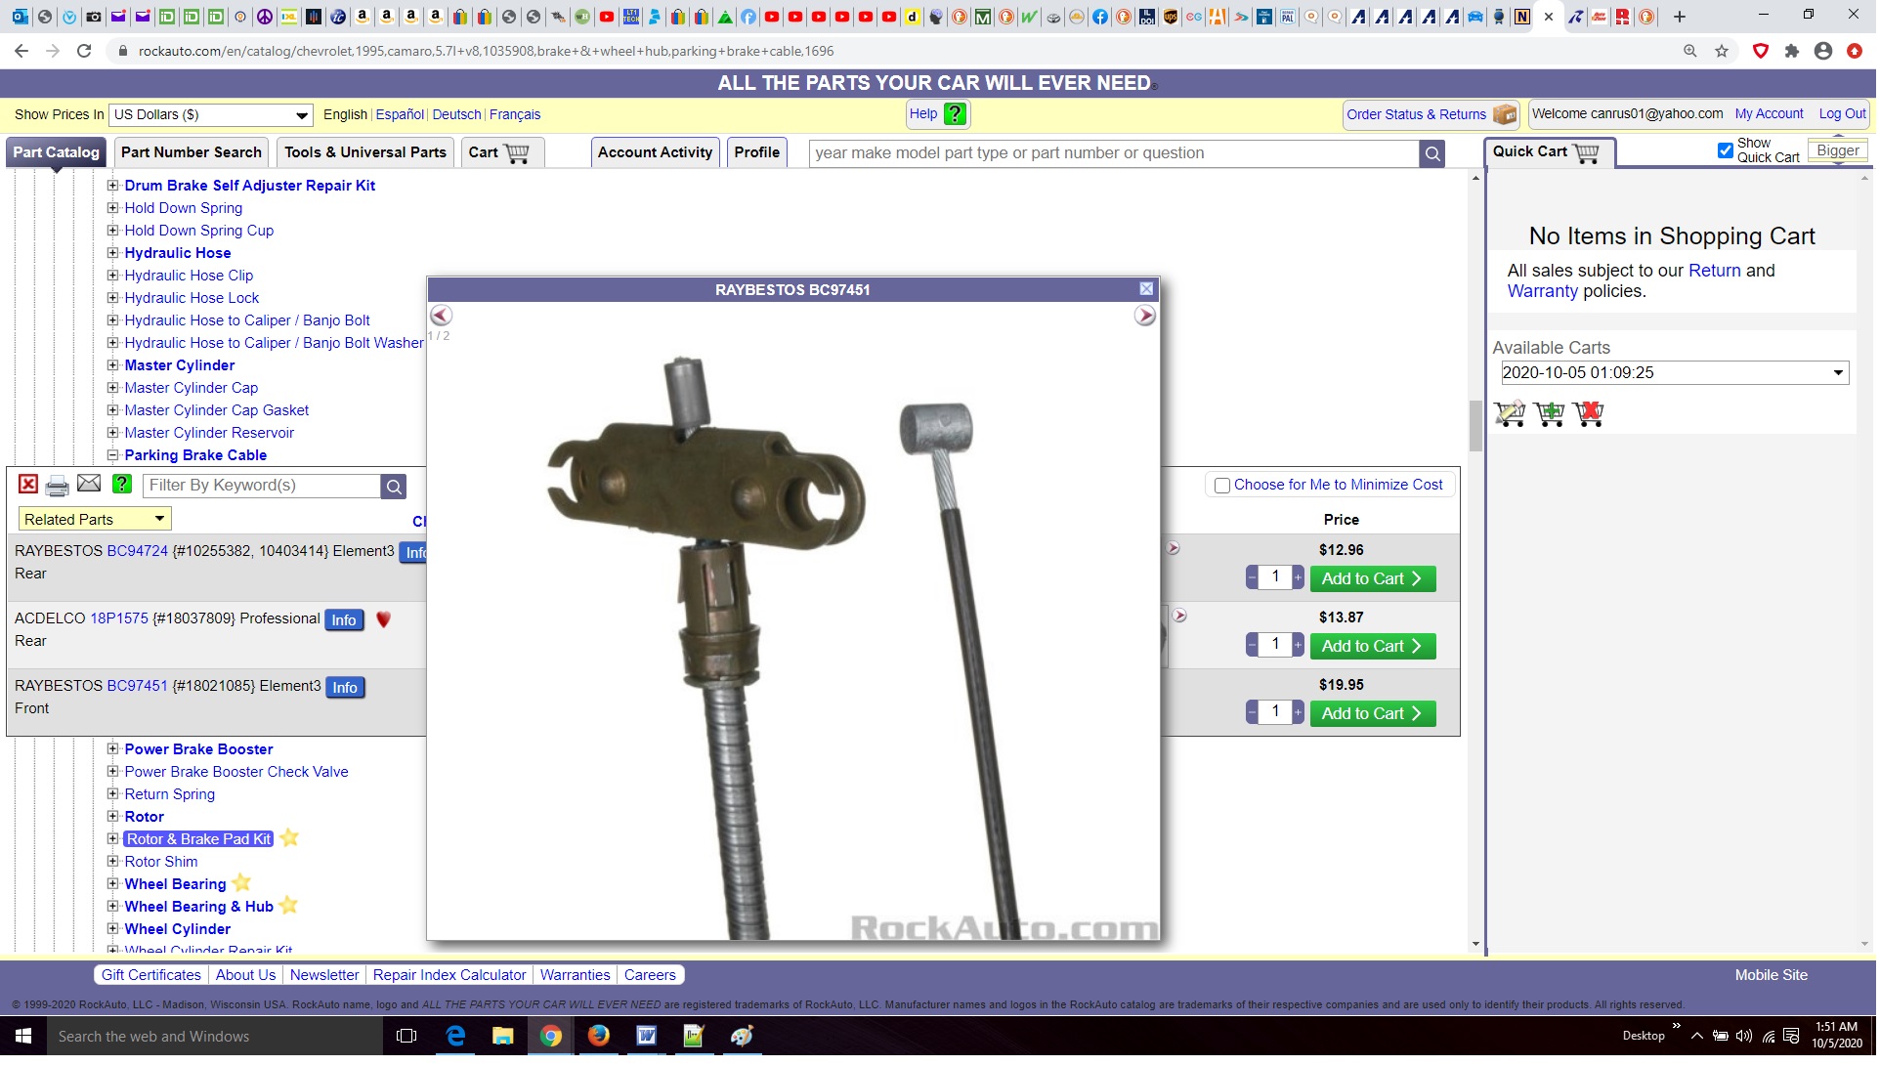This screenshot has height=1065, width=1880.
Task: Open Windows Start menu
Action: (23, 1038)
